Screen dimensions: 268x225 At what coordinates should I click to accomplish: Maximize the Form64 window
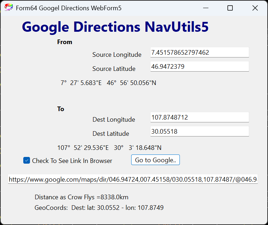pyautogui.click(x=230, y=8)
